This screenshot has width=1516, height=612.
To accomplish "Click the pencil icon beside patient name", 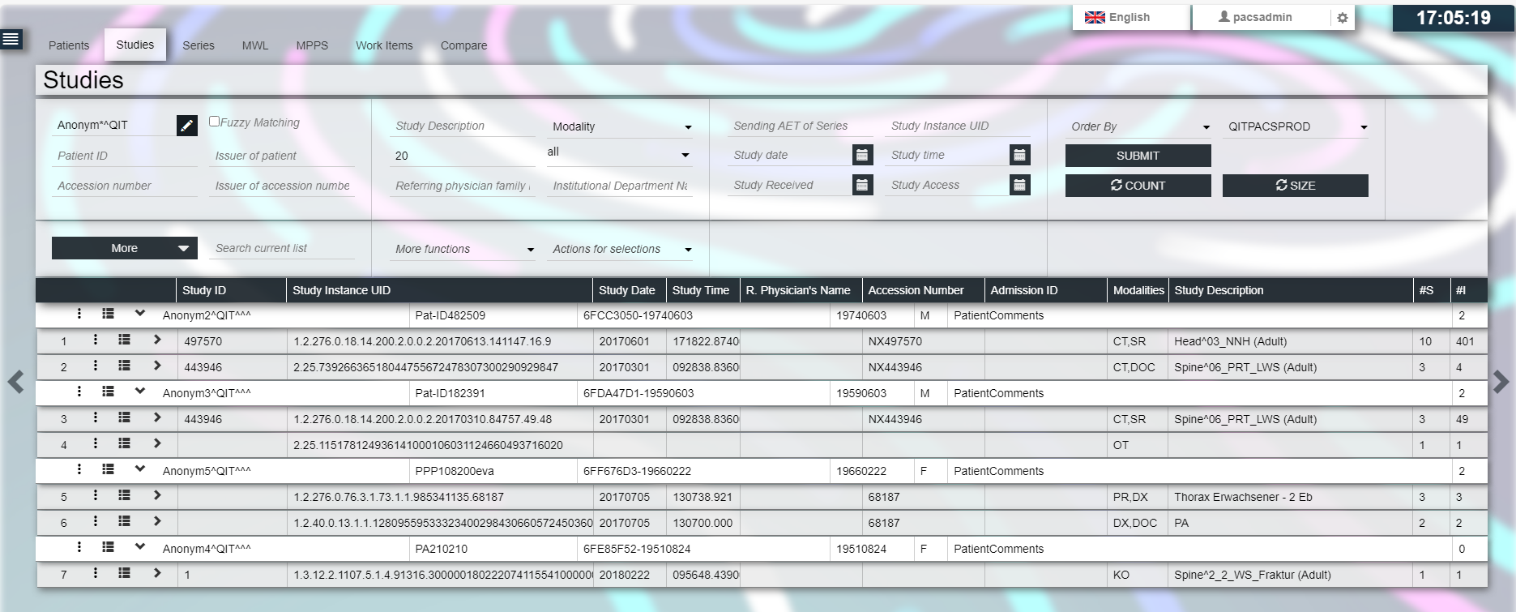I will [x=186, y=126].
